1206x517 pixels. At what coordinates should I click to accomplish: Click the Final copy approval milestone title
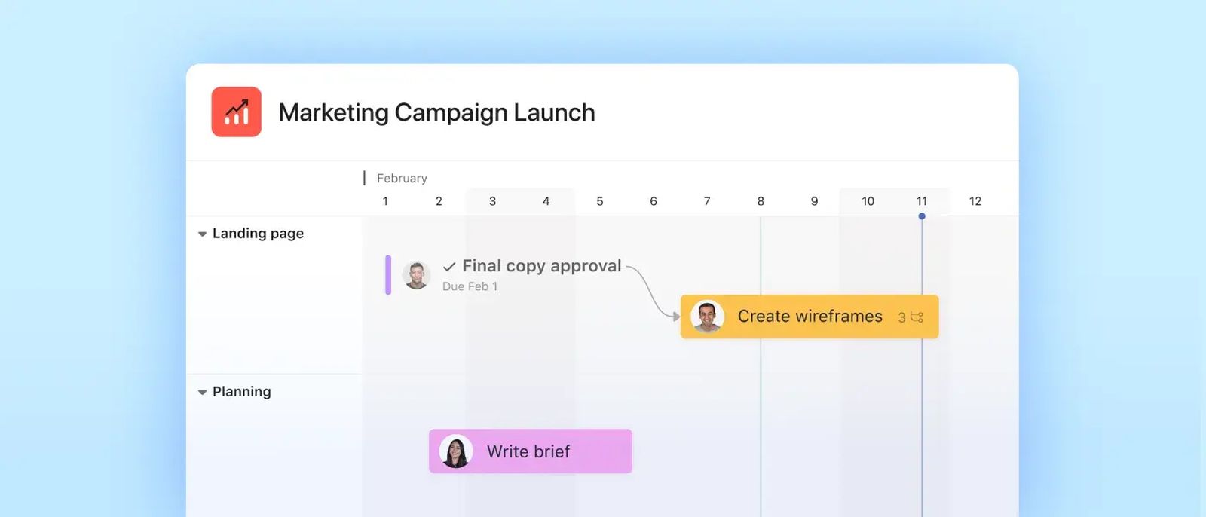pyautogui.click(x=542, y=266)
